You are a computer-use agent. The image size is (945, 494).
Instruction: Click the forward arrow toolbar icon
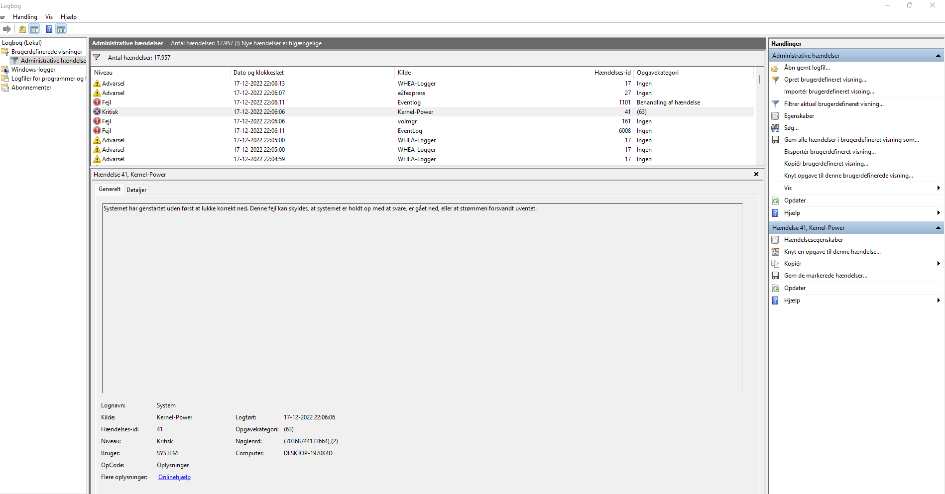[x=7, y=29]
